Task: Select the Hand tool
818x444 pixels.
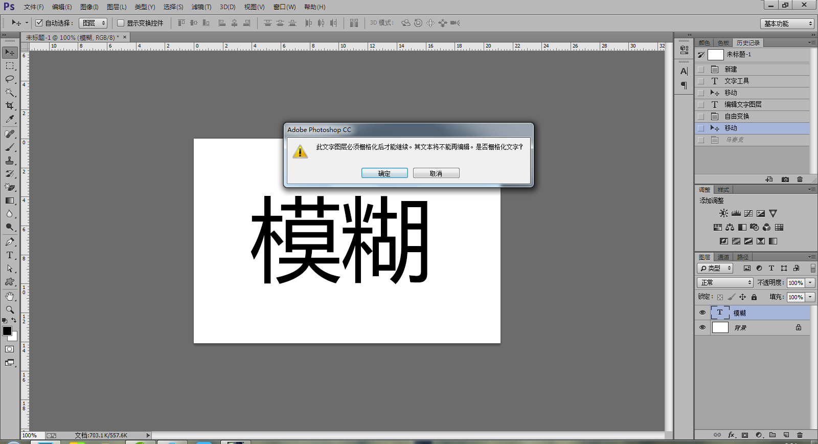Action: coord(10,297)
